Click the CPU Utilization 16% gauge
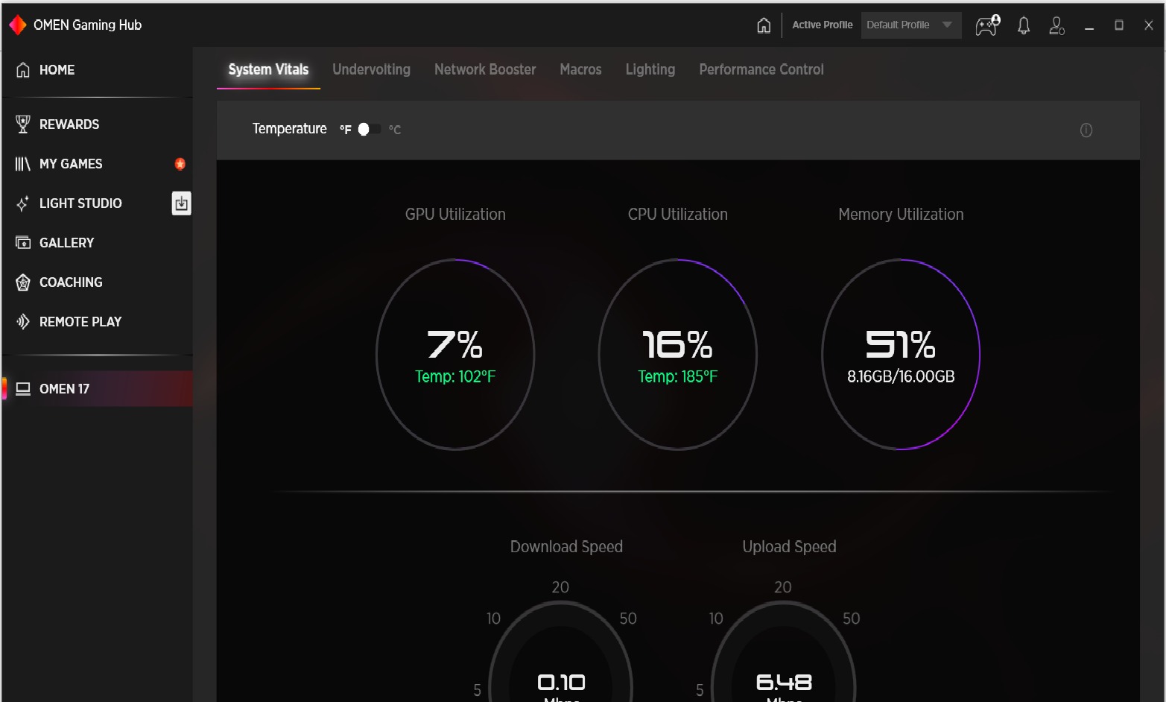1166x702 pixels. (678, 355)
